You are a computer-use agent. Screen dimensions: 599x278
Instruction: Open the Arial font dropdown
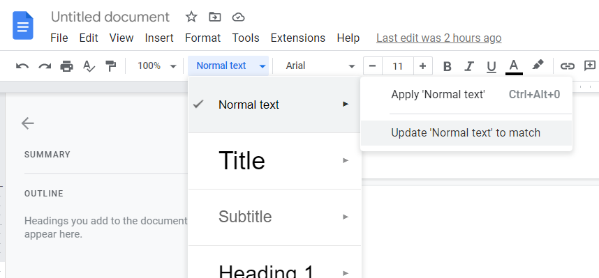[320, 66]
